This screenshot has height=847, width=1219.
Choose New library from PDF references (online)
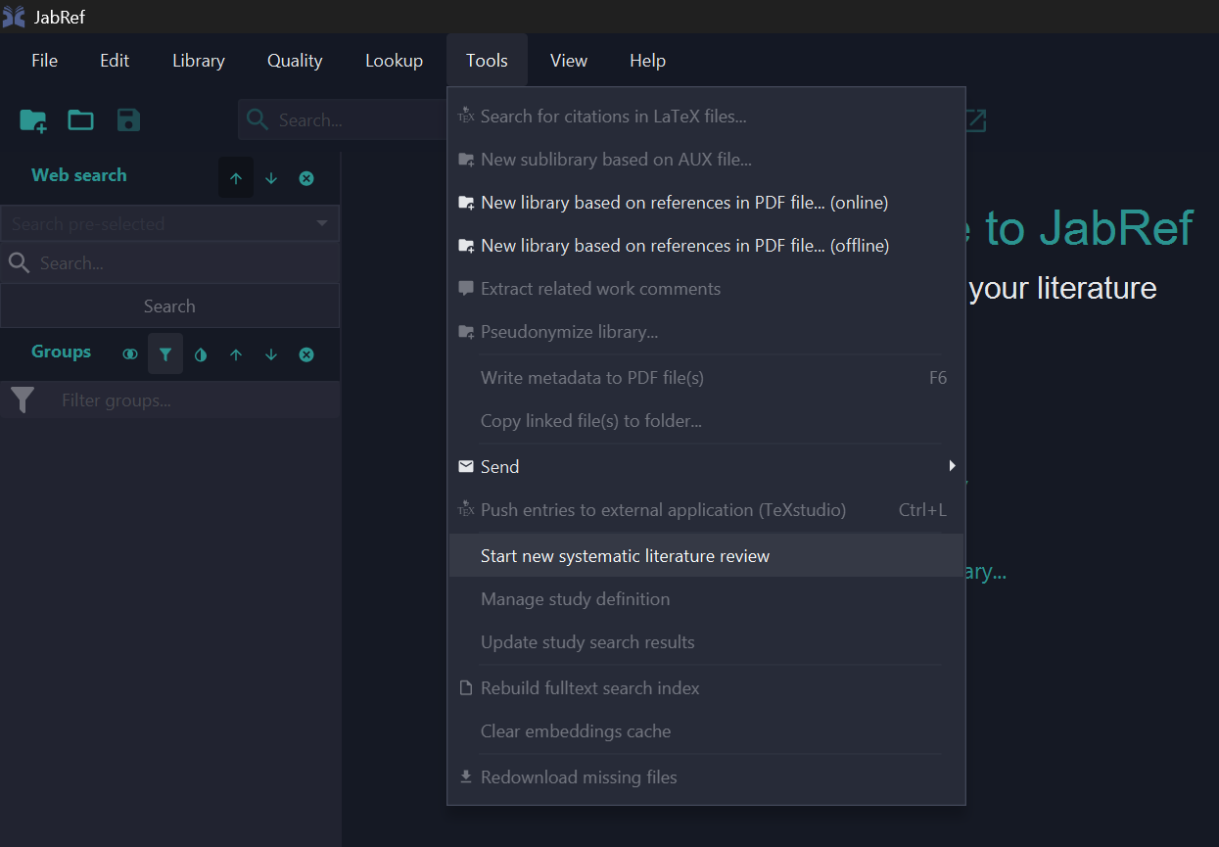[x=706, y=203]
